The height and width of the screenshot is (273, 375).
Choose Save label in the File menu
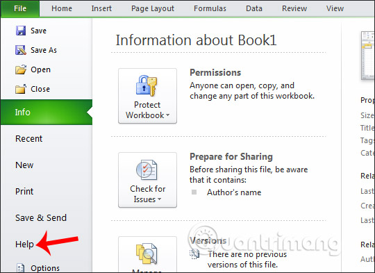coord(38,31)
